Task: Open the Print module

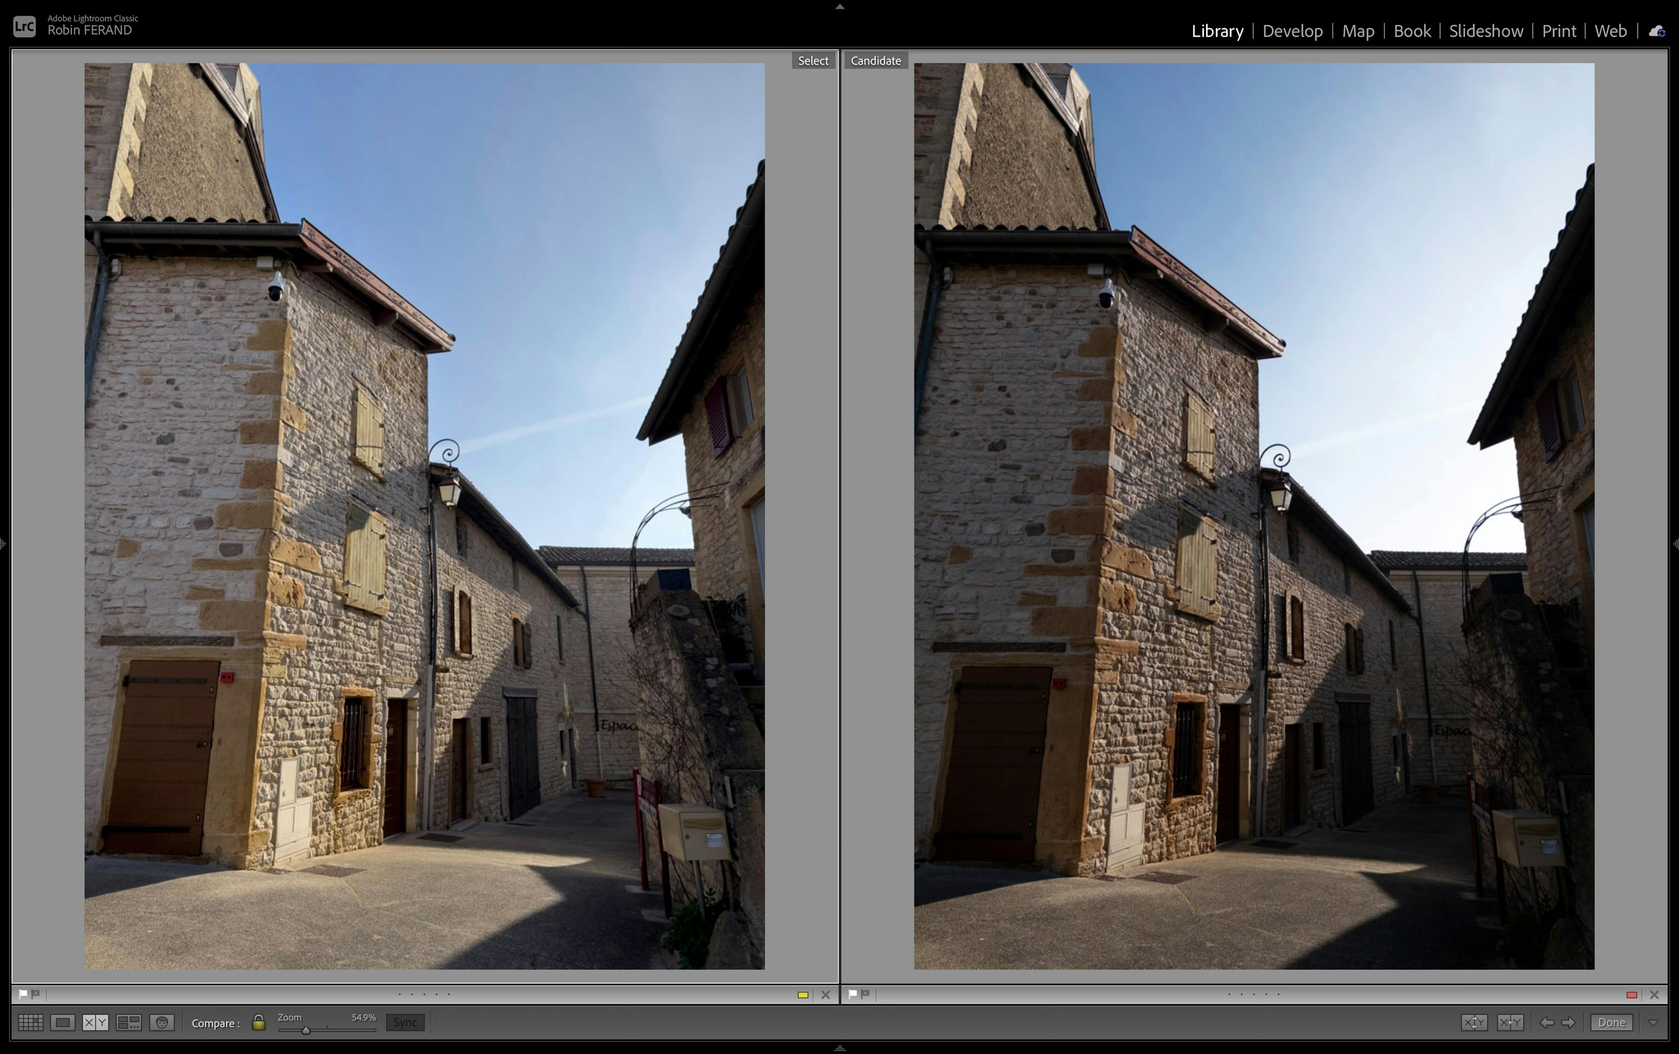Action: coord(1559,31)
